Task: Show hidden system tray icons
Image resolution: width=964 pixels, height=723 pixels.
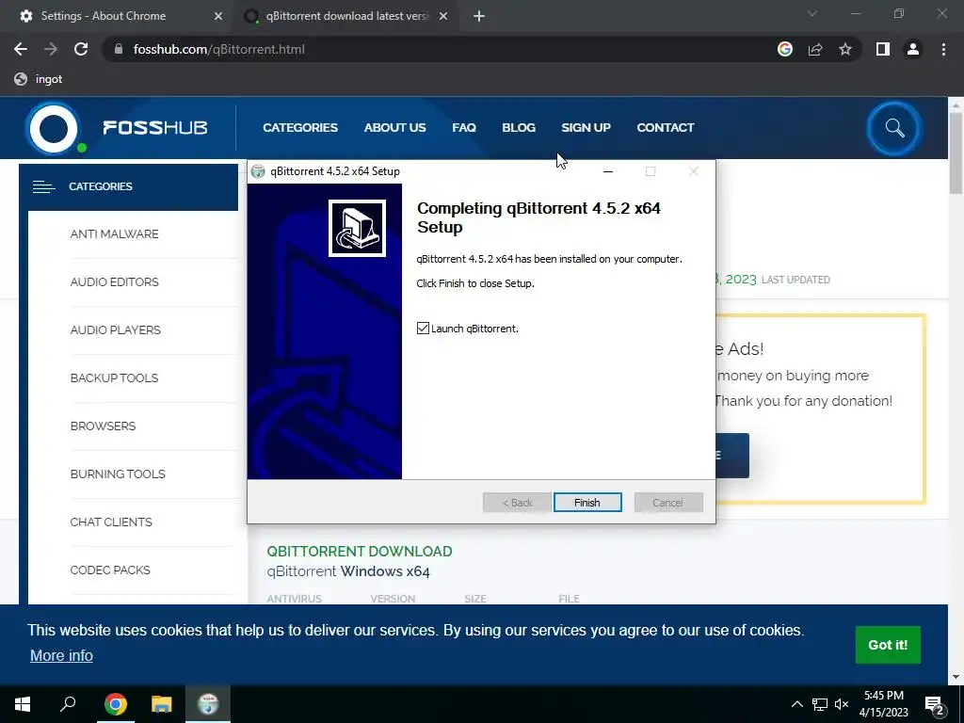Action: (x=796, y=704)
